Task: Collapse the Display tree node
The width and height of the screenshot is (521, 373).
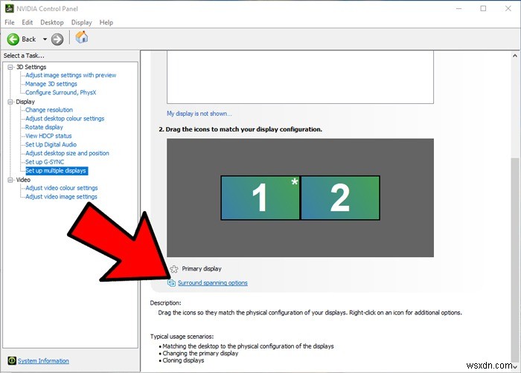Action: (x=10, y=102)
